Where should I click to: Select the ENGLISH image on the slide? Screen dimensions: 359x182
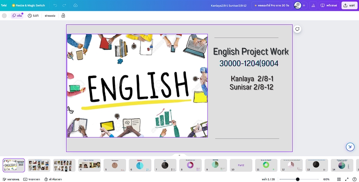pyautogui.click(x=137, y=86)
